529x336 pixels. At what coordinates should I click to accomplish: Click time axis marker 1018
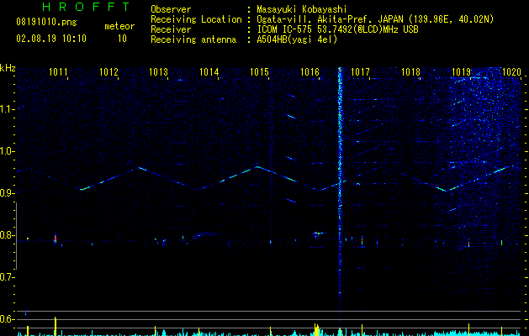pos(410,72)
